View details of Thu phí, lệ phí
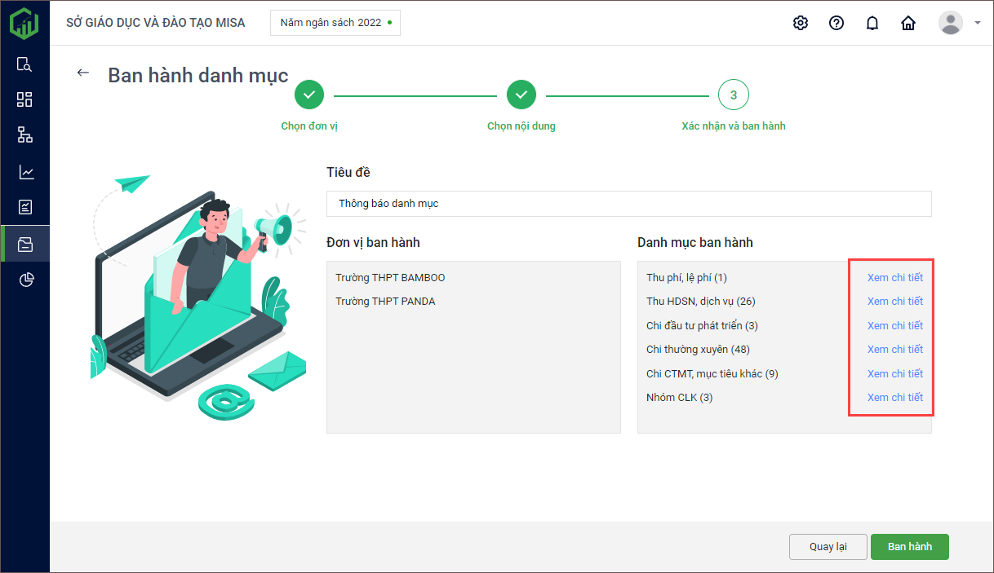Image resolution: width=994 pixels, height=573 pixels. pyautogui.click(x=894, y=278)
